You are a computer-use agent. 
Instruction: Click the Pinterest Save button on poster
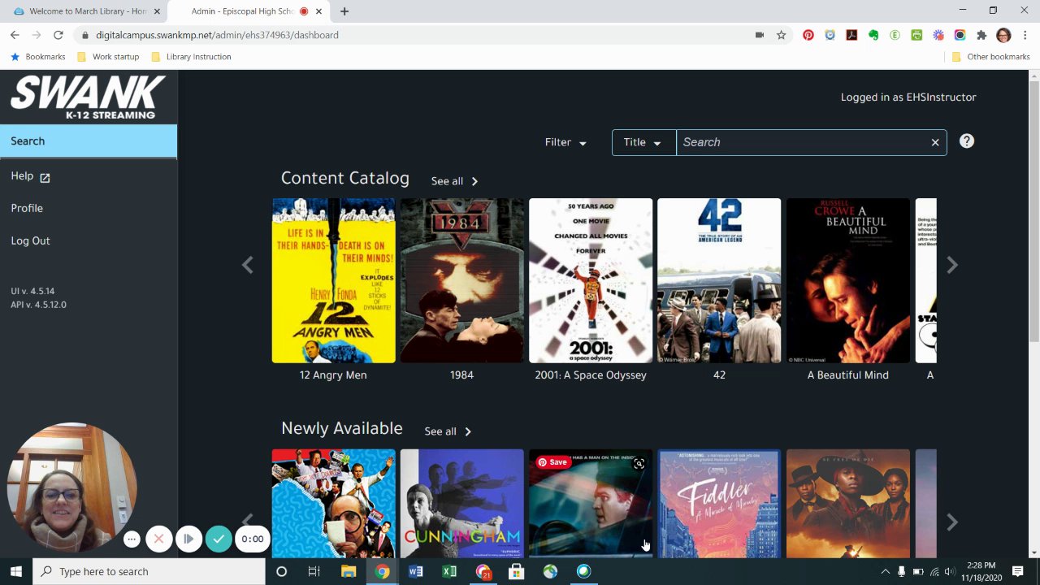(552, 462)
